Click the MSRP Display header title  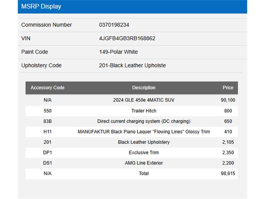(x=41, y=7)
